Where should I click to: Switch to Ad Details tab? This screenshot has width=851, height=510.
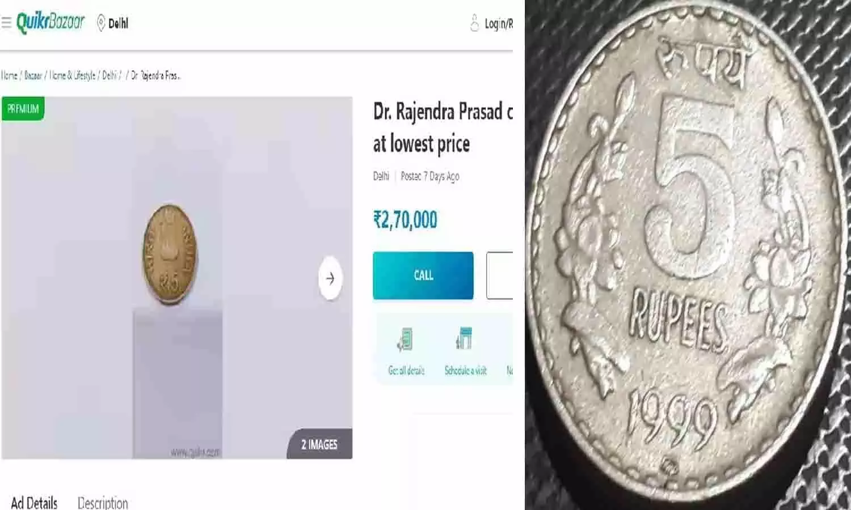34,502
